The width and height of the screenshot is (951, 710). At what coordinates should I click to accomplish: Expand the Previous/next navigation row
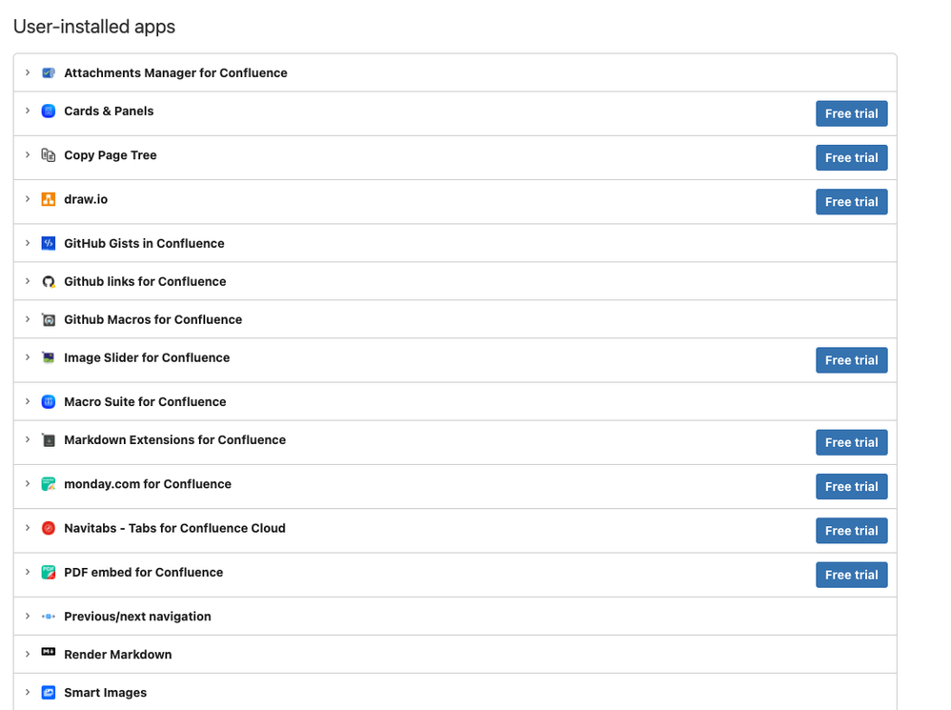pos(27,616)
